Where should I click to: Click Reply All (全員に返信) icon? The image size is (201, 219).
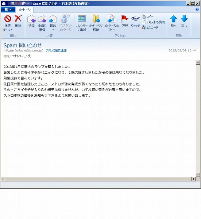click(42, 19)
